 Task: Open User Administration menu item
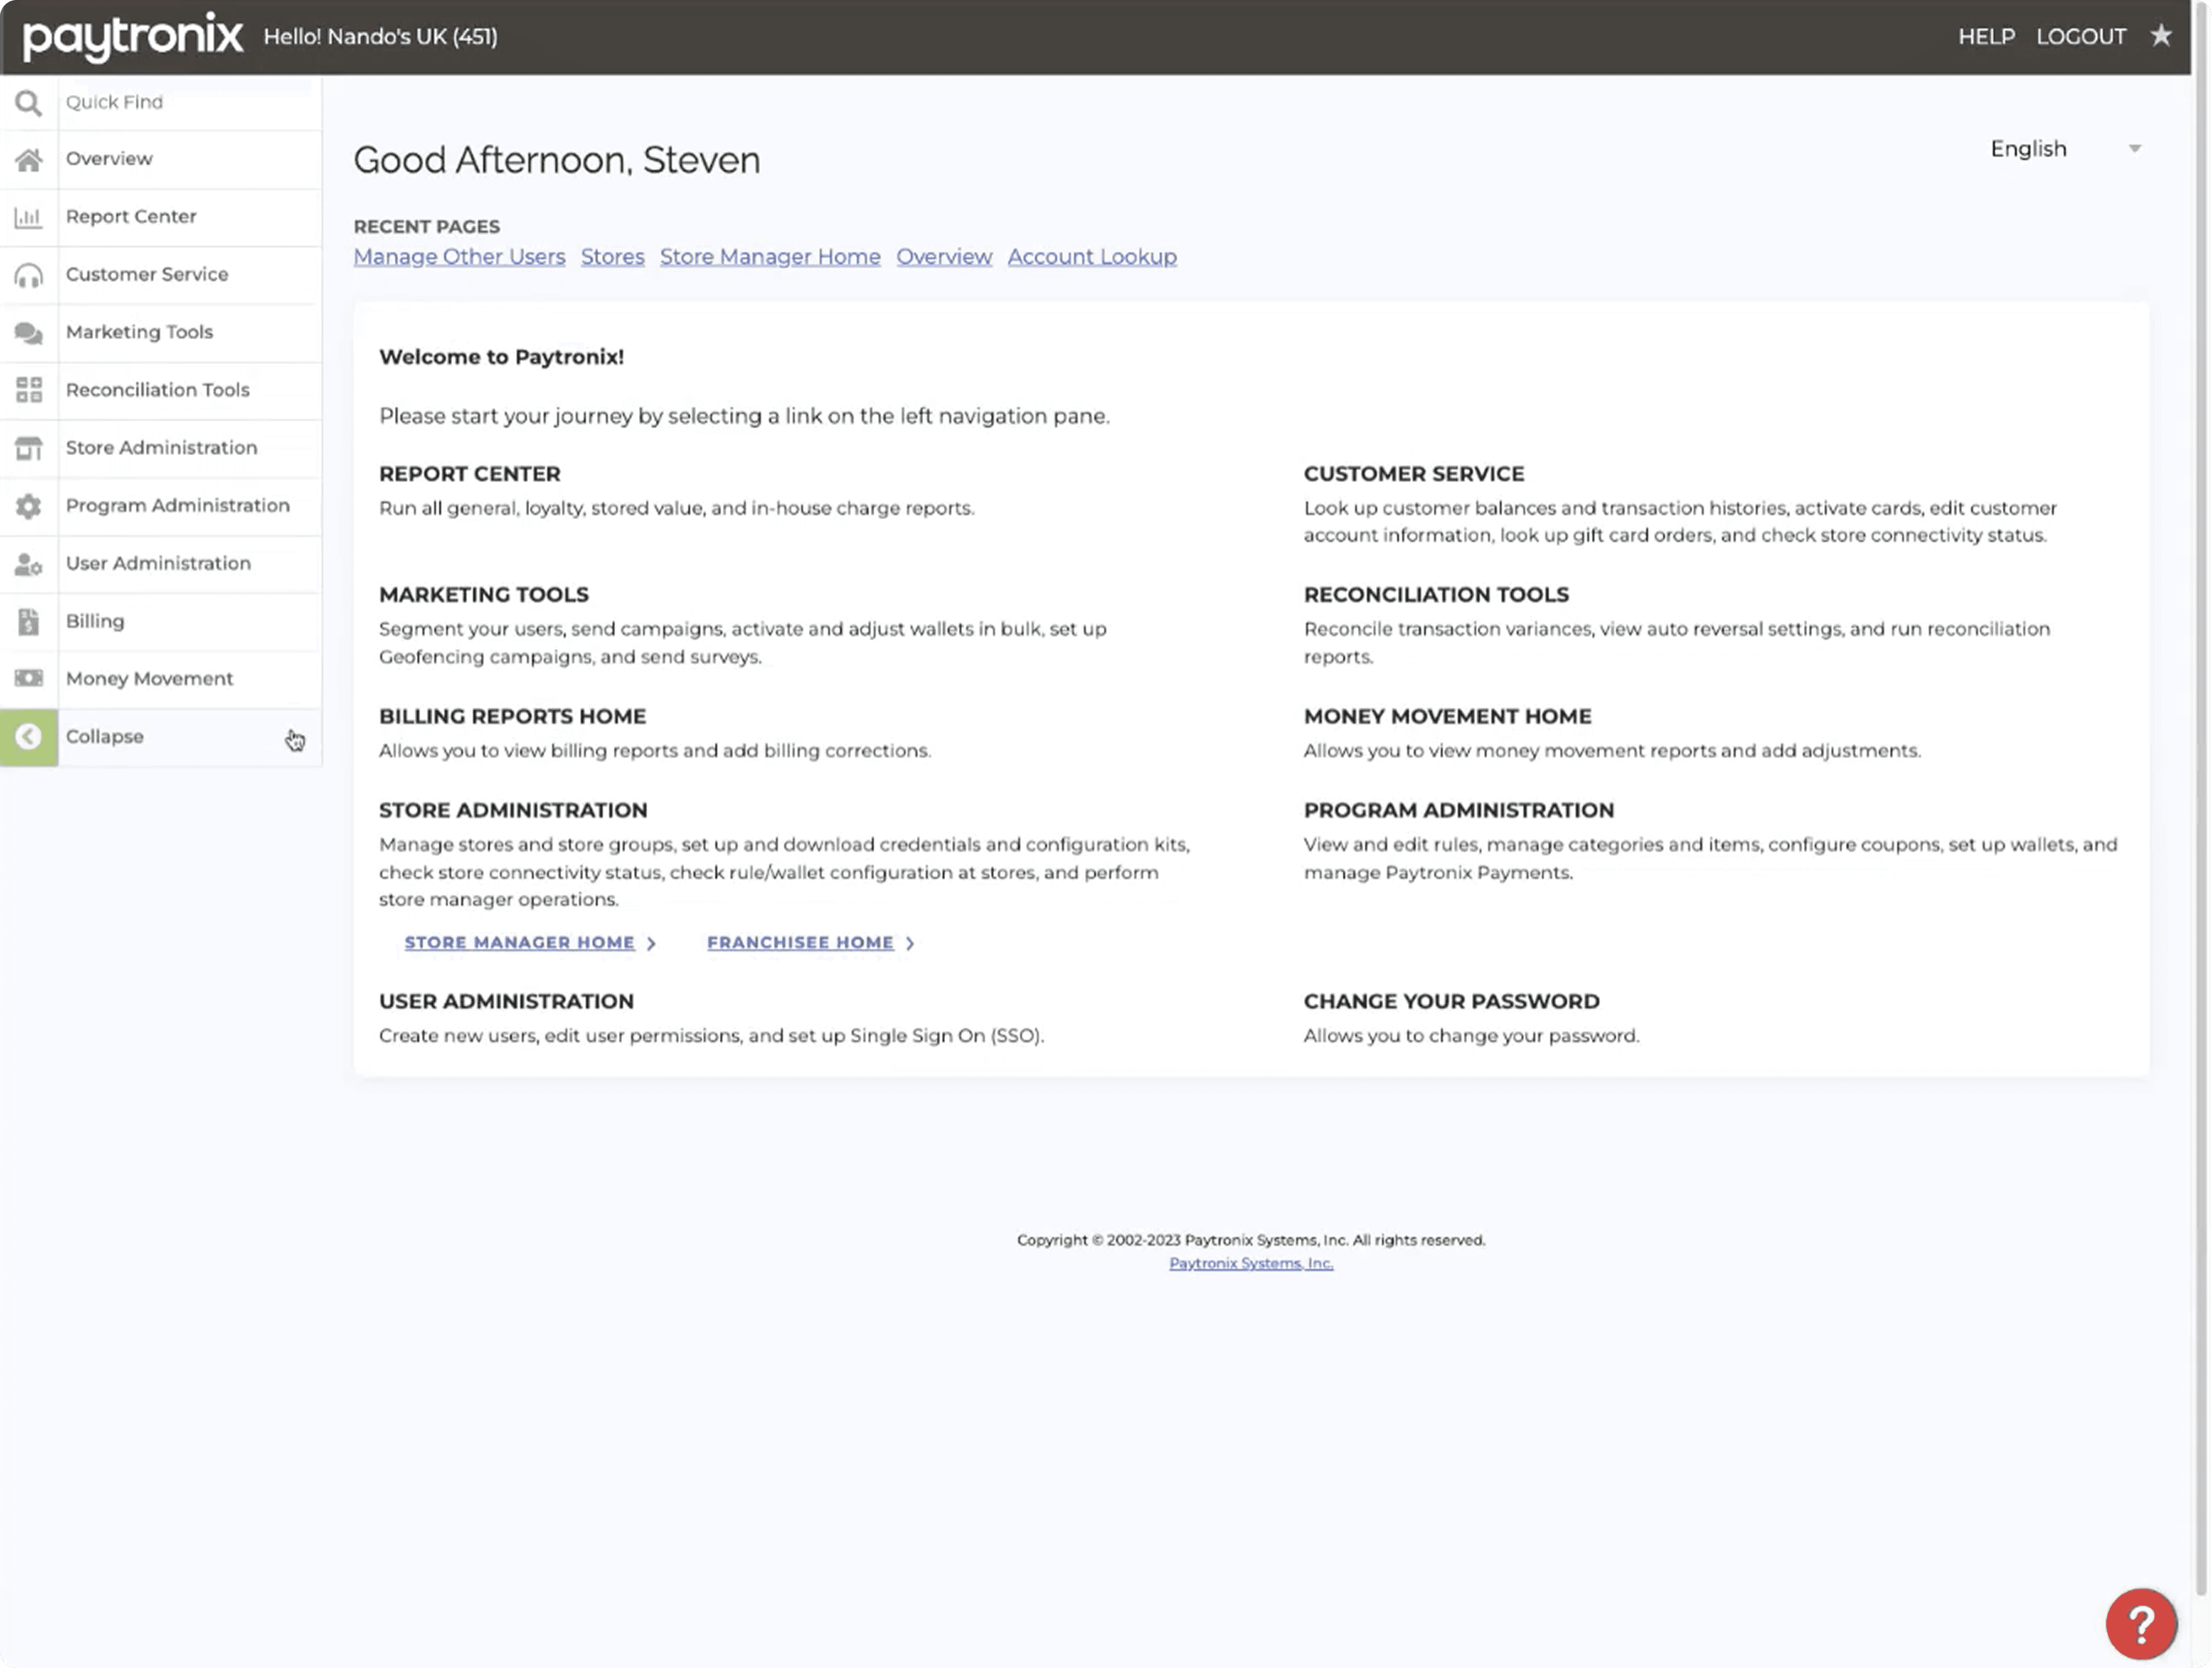coord(158,563)
